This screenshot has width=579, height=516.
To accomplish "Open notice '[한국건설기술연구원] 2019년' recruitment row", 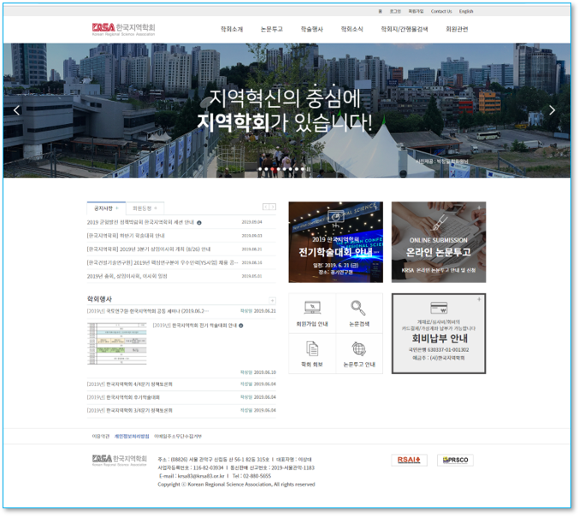I will coord(181,262).
